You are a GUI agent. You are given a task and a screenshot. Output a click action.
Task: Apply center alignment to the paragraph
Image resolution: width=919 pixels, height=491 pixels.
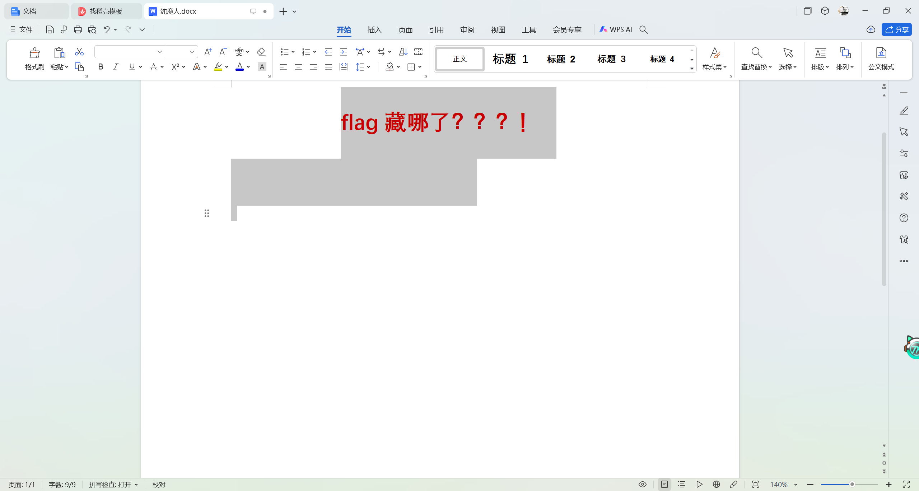298,67
